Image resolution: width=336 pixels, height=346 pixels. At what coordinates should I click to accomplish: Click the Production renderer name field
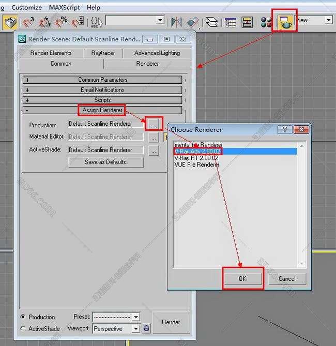(x=105, y=124)
